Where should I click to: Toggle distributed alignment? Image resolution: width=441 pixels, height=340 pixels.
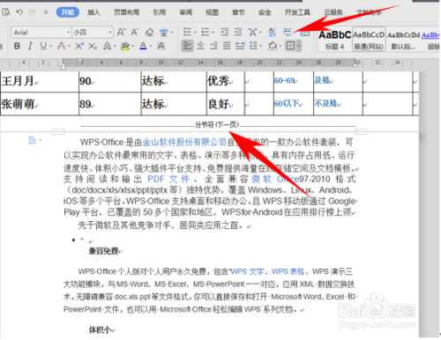pos(240,46)
